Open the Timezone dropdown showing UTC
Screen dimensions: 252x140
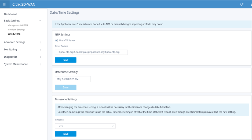tap(85, 126)
